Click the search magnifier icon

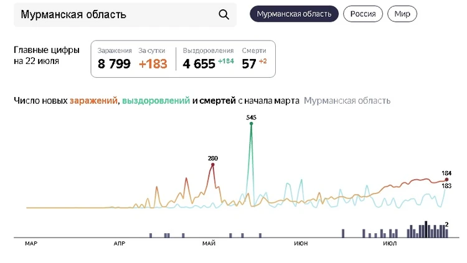coord(224,15)
